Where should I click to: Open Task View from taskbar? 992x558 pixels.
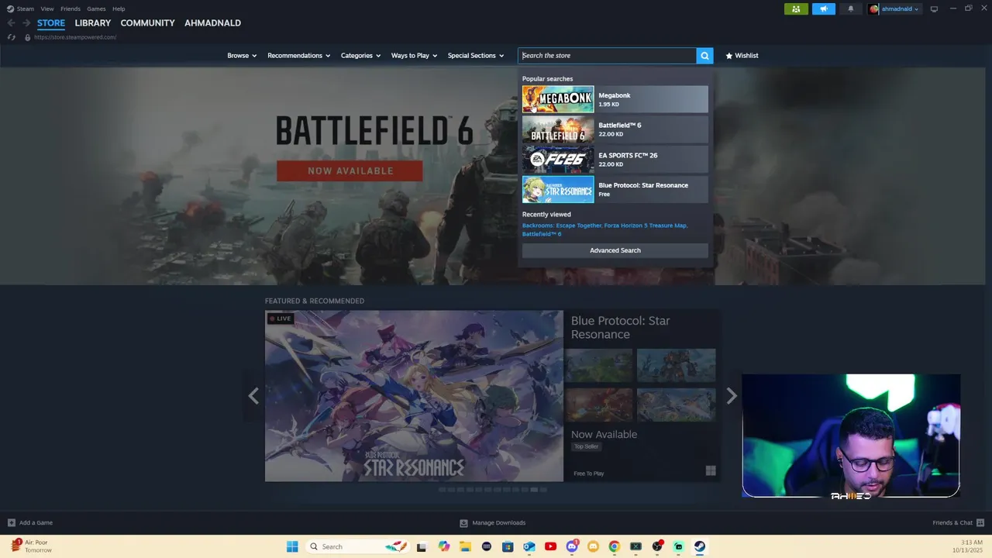tap(422, 546)
